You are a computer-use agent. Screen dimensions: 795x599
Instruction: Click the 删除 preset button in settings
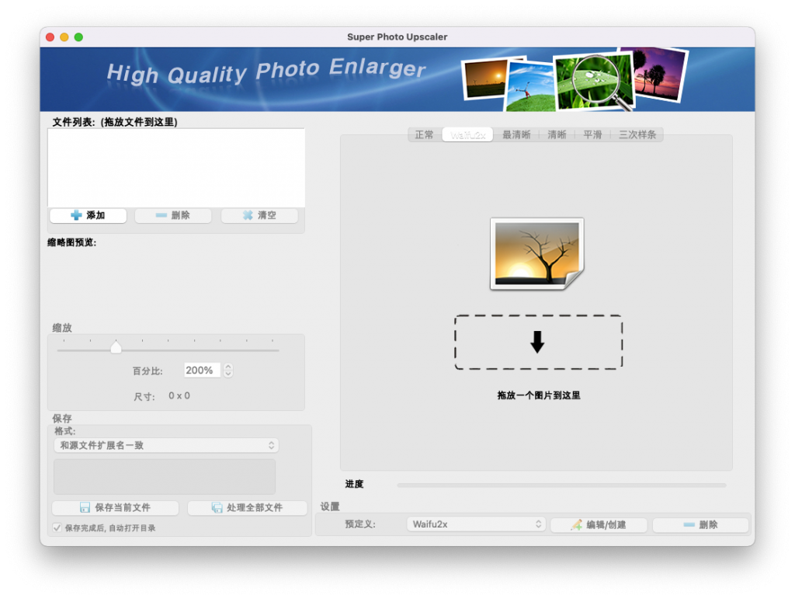point(701,525)
